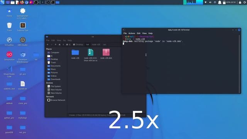The image size is (247, 139).
Task: Select the myfastapi desktop folder
Action: tap(23, 115)
